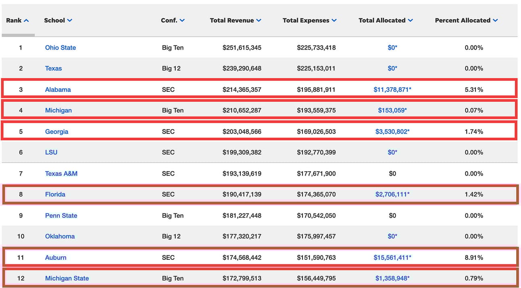521x288 pixels.
Task: Open the Penn State link
Action: [x=61, y=216]
